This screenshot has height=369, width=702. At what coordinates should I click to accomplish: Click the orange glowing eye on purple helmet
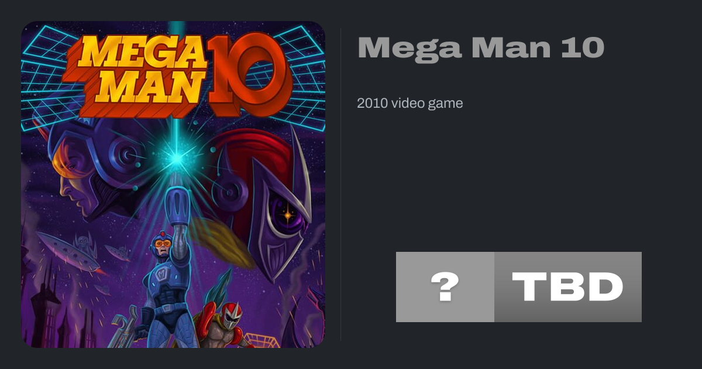[288, 215]
